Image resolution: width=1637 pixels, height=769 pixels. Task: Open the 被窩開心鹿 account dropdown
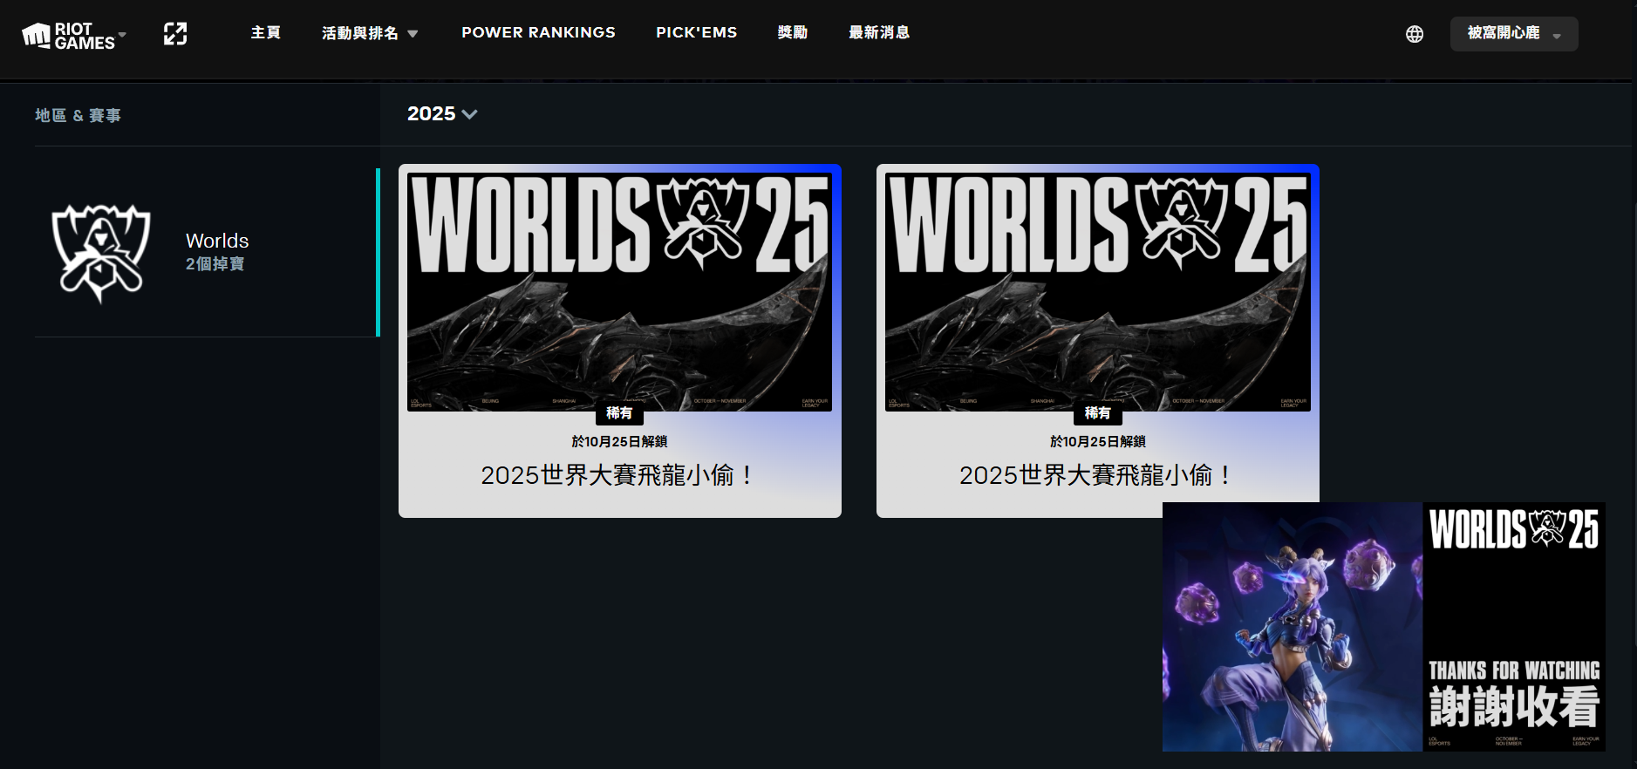point(1513,34)
